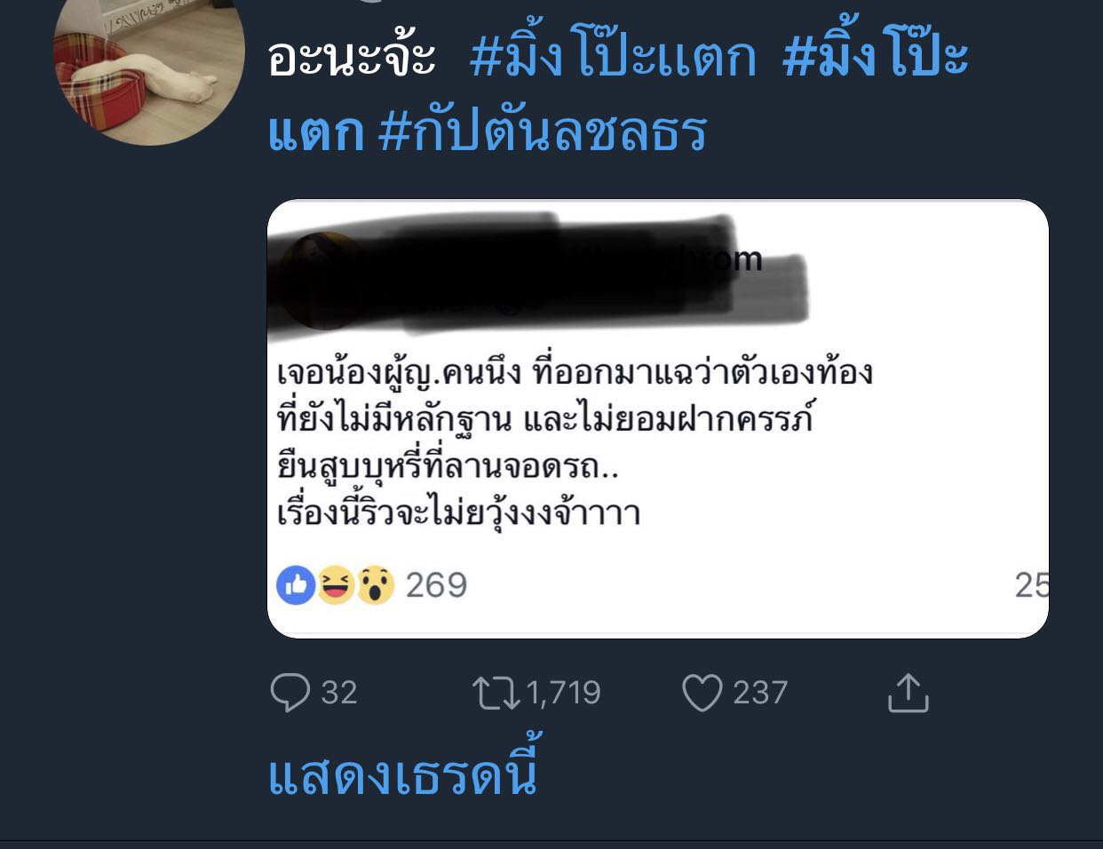Open the #กัปตันลชลธร hashtag
The image size is (1103, 849).
(542, 131)
